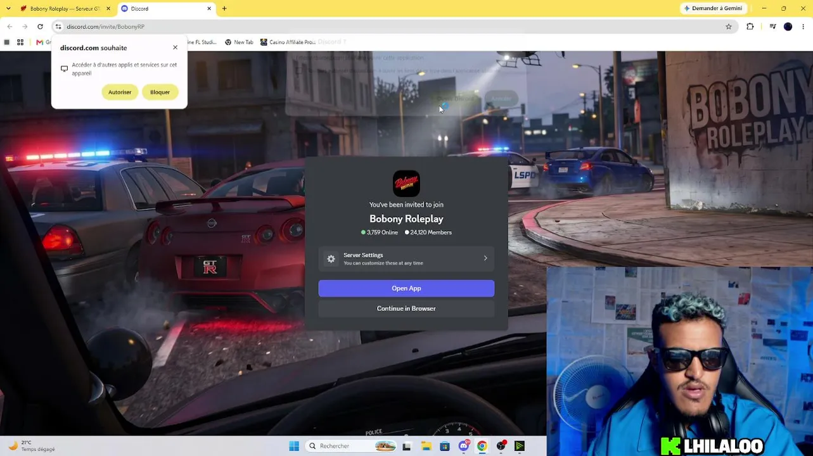Allow the discord.com permission with Autoriser
The image size is (813, 456).
(x=120, y=92)
